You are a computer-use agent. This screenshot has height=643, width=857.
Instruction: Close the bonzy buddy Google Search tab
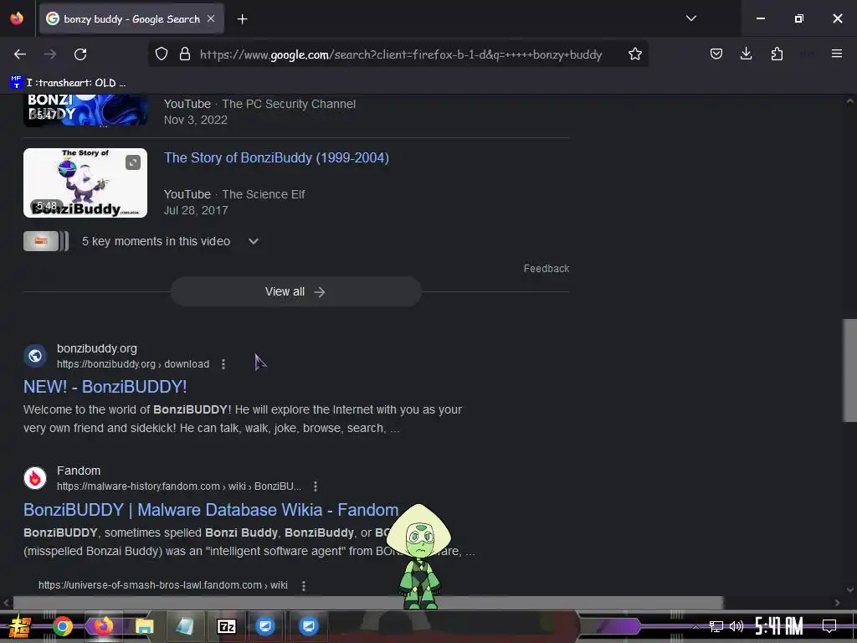pos(211,18)
